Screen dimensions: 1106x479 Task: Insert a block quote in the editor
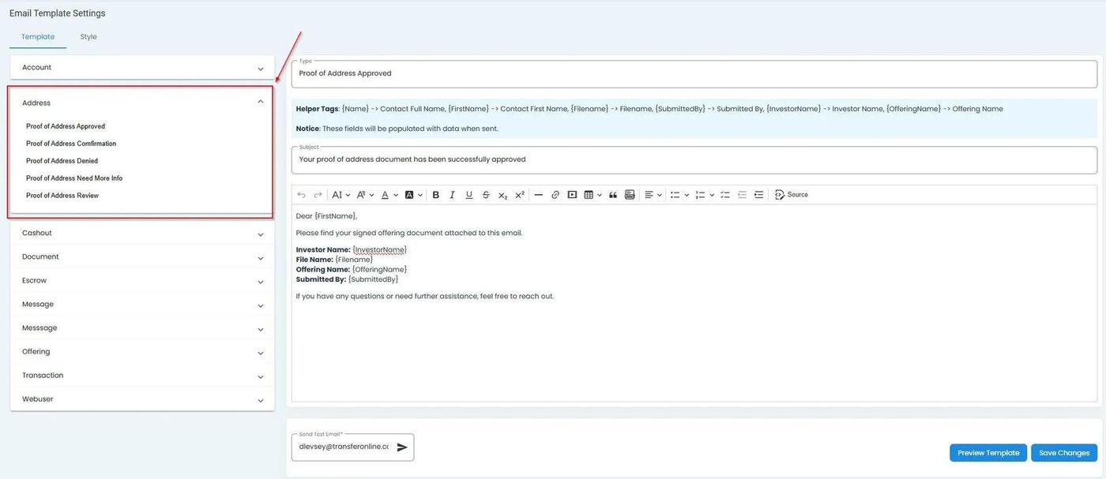click(612, 195)
